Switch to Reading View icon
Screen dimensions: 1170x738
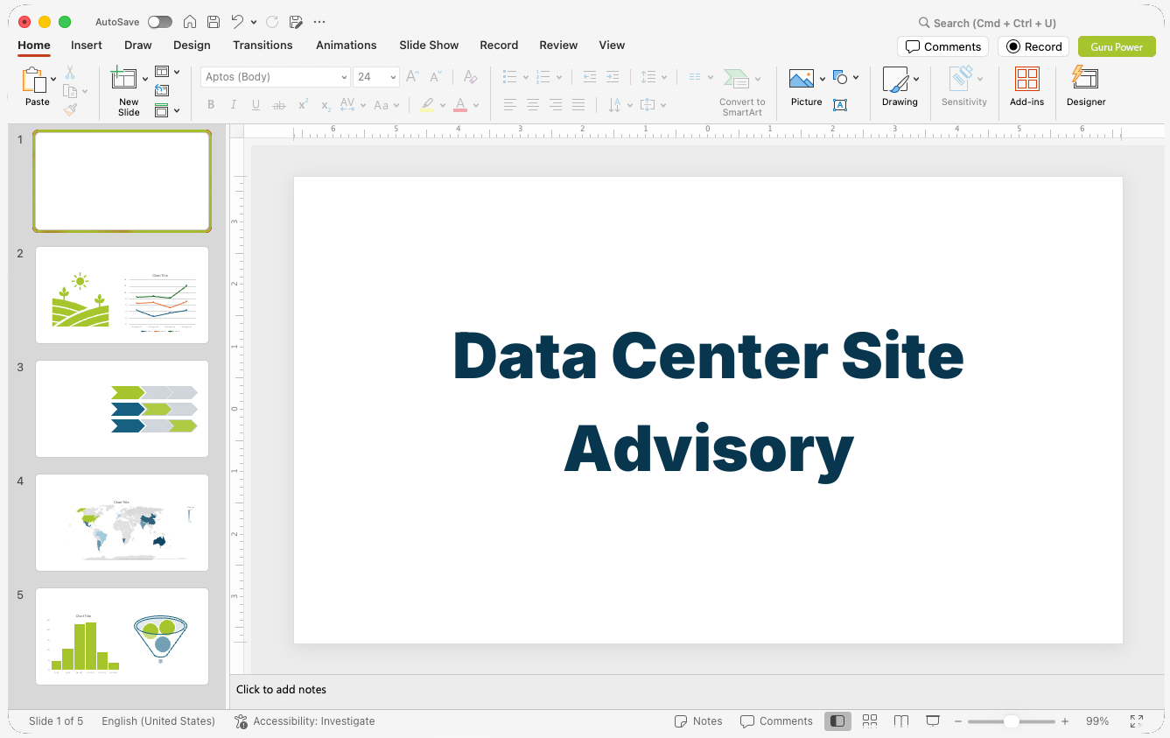click(901, 721)
